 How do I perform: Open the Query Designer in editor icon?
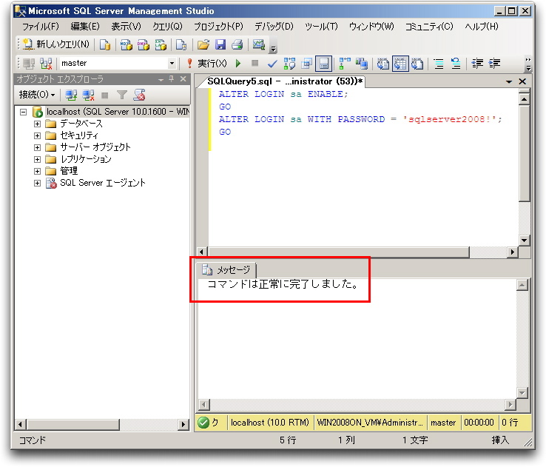[x=307, y=64]
